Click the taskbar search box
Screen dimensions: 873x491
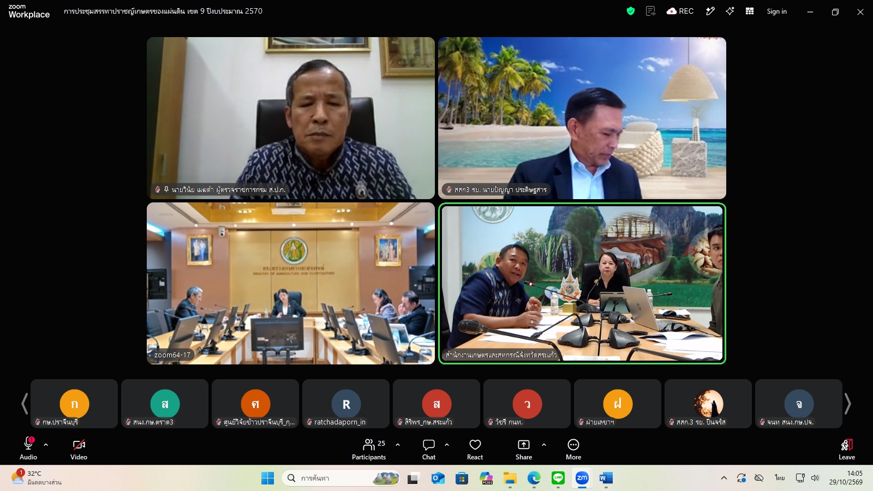pos(340,478)
